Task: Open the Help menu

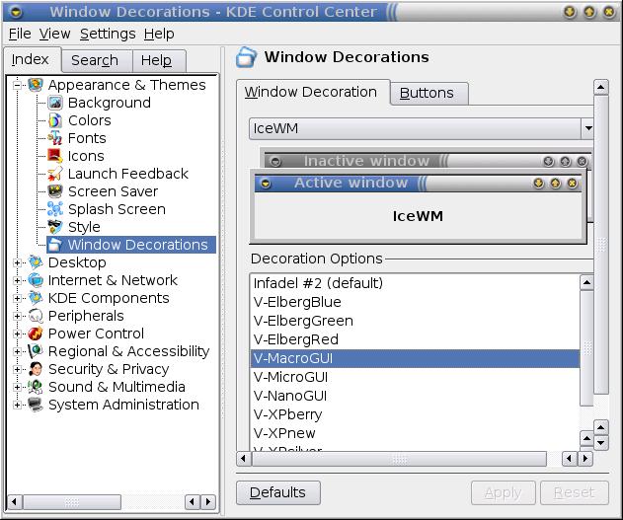Action: (x=159, y=34)
